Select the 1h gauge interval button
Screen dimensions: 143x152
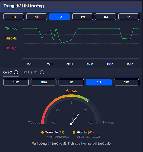coord(71,82)
